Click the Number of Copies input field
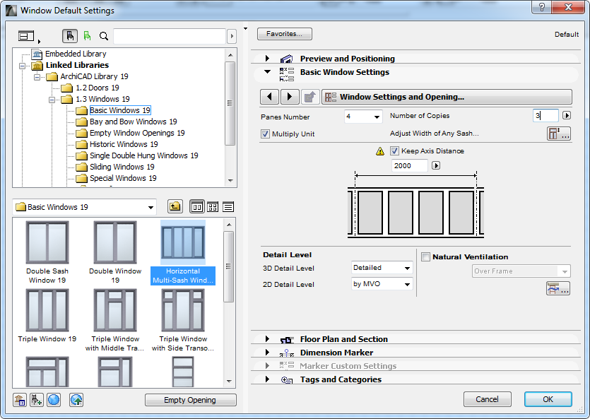Viewport: 590px width, 419px height. click(x=545, y=115)
